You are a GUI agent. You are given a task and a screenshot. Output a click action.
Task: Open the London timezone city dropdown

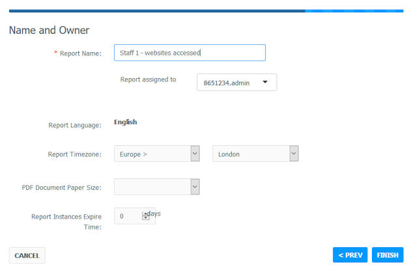[255, 154]
